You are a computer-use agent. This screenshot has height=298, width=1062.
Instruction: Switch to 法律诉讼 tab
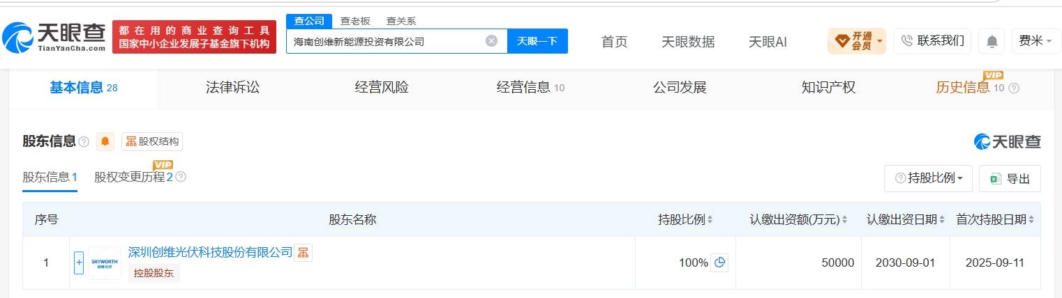point(232,88)
